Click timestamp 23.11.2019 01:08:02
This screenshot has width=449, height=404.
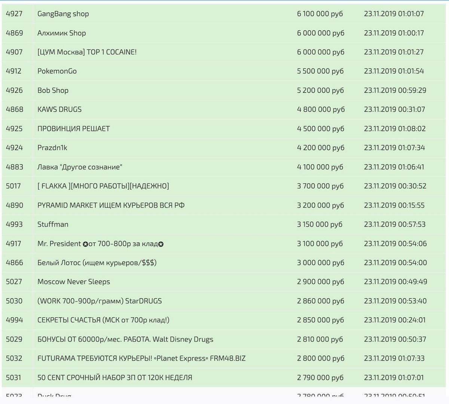(x=395, y=129)
